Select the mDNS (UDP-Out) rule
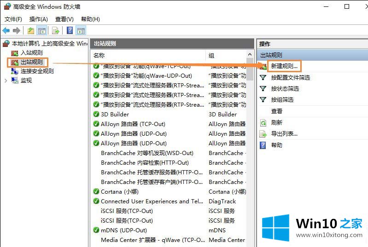368x247 pixels. pyautogui.click(x=124, y=230)
